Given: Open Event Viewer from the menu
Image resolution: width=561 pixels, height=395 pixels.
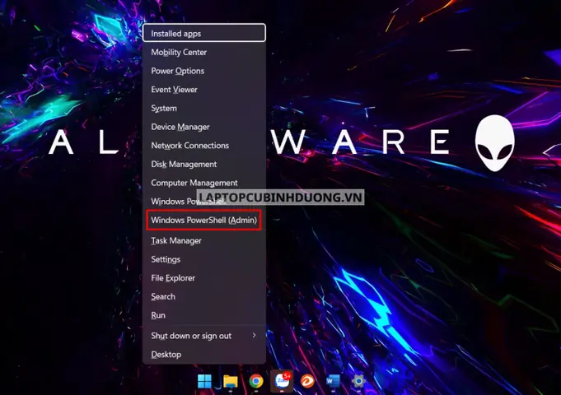Looking at the screenshot, I should tap(204, 90).
